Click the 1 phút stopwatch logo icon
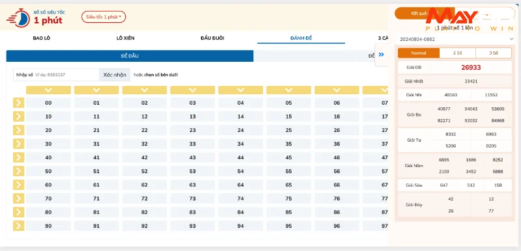This screenshot has width=521, height=251. (x=18, y=18)
